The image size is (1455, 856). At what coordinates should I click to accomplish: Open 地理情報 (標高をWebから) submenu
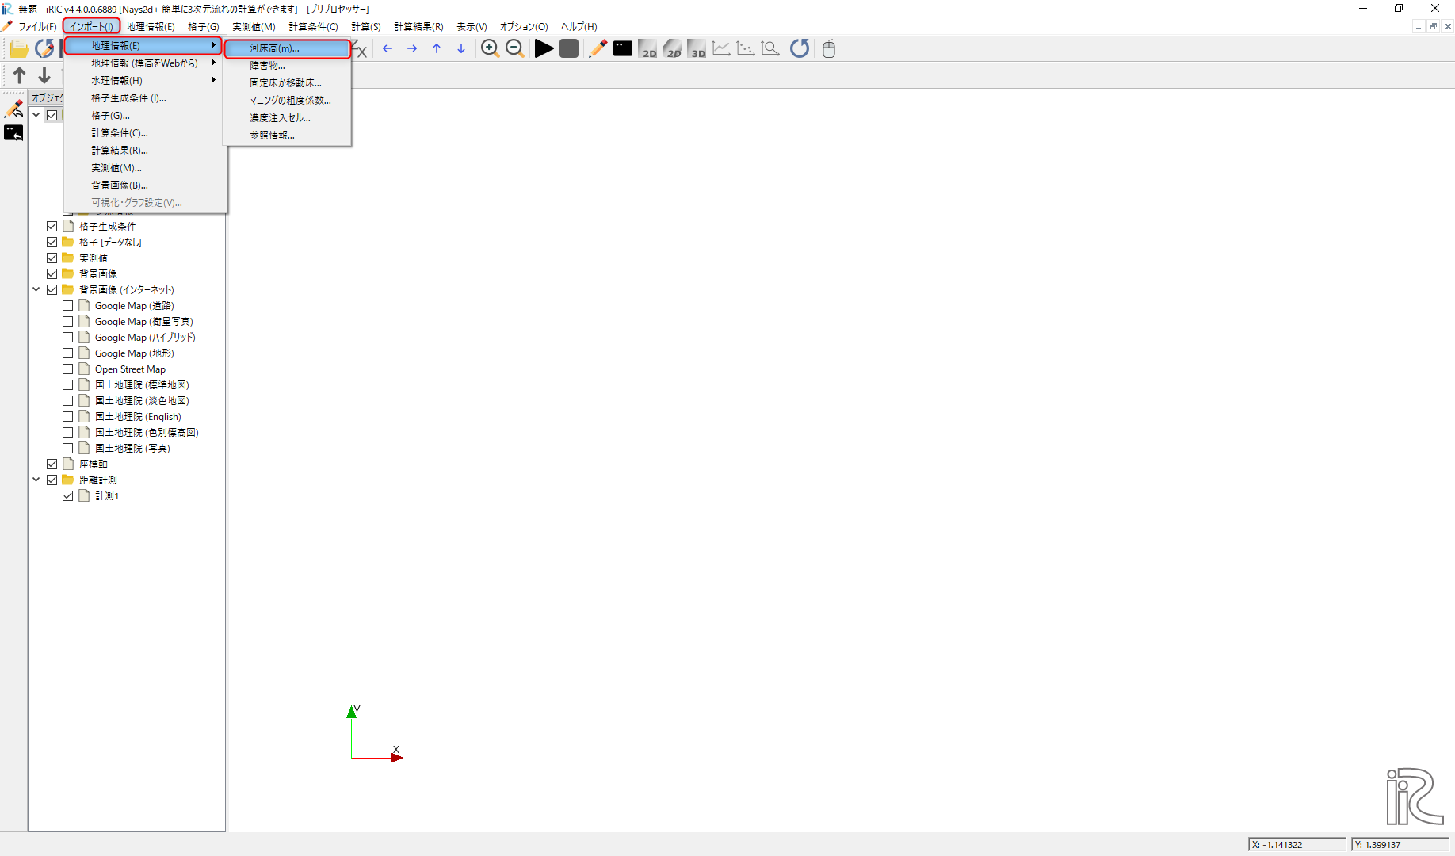(x=146, y=63)
